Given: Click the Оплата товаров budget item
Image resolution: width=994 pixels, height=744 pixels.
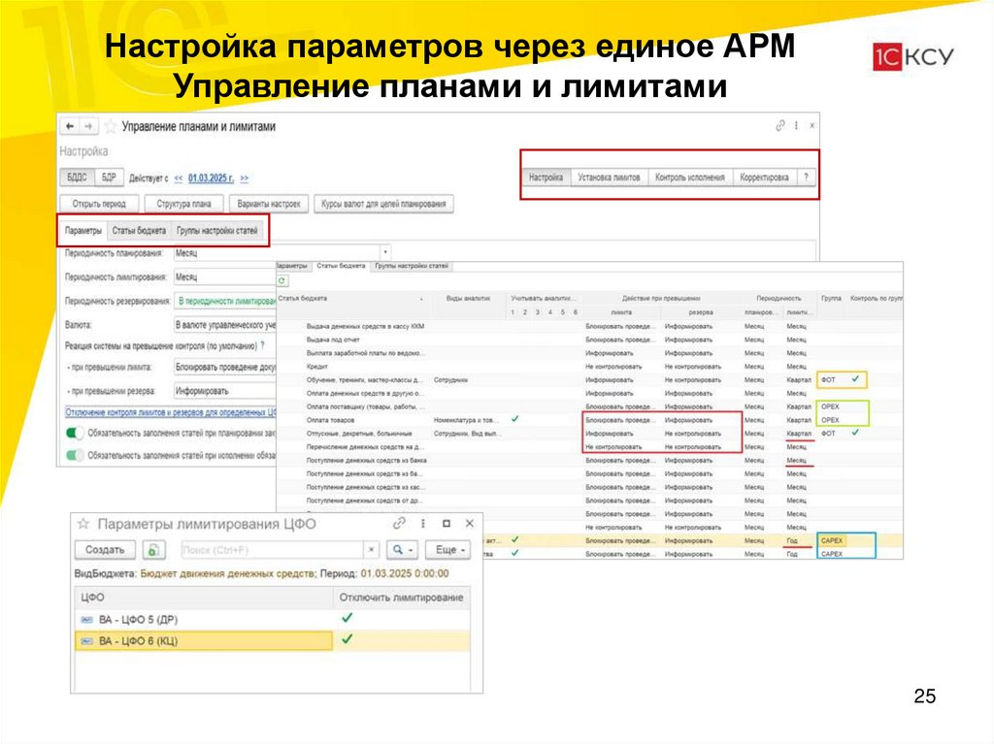Looking at the screenshot, I should 330,420.
